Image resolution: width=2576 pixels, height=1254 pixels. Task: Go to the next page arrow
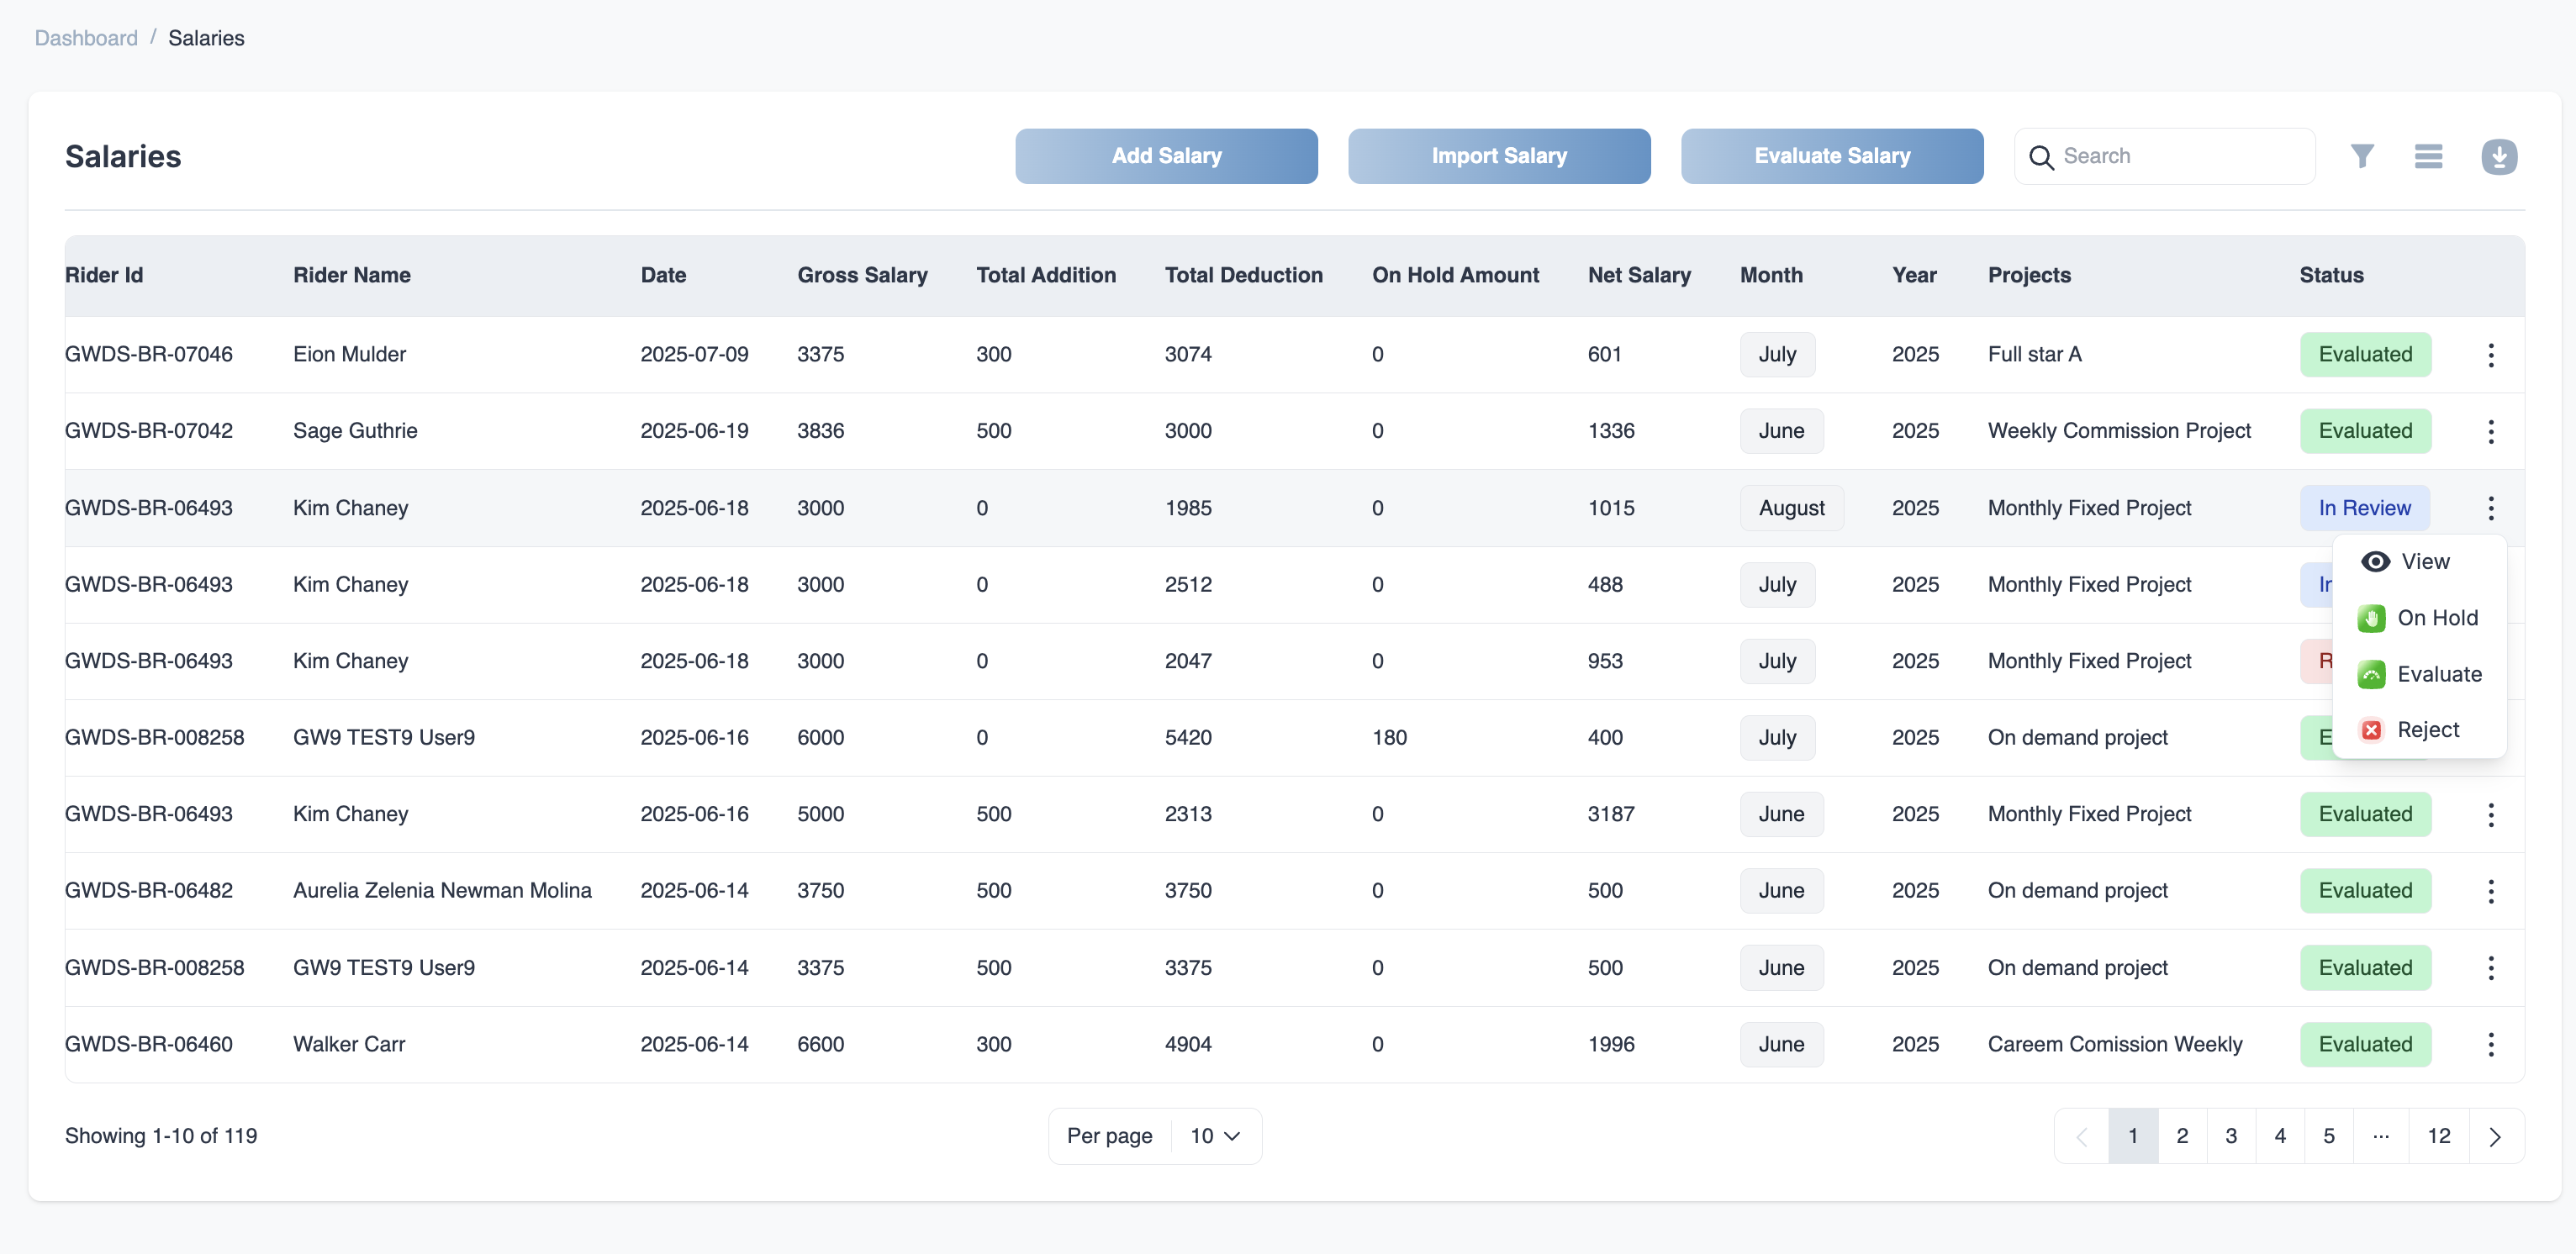2495,1136
